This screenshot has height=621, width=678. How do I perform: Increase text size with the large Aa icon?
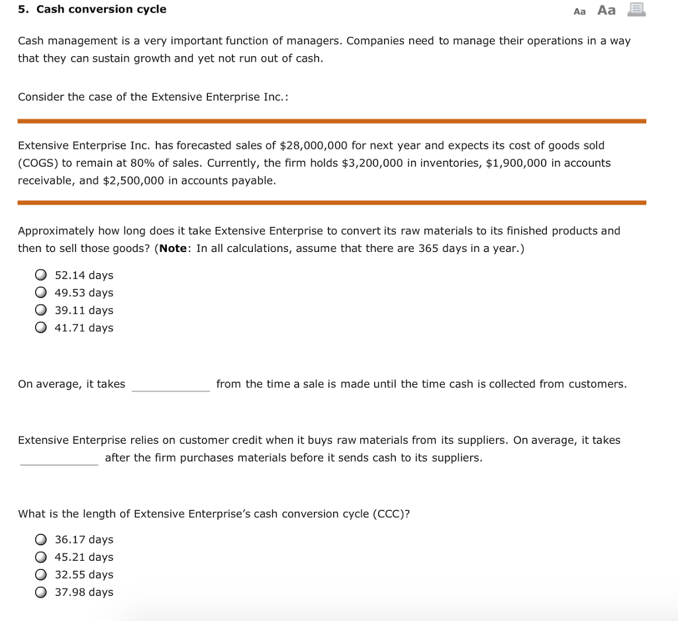tap(606, 10)
